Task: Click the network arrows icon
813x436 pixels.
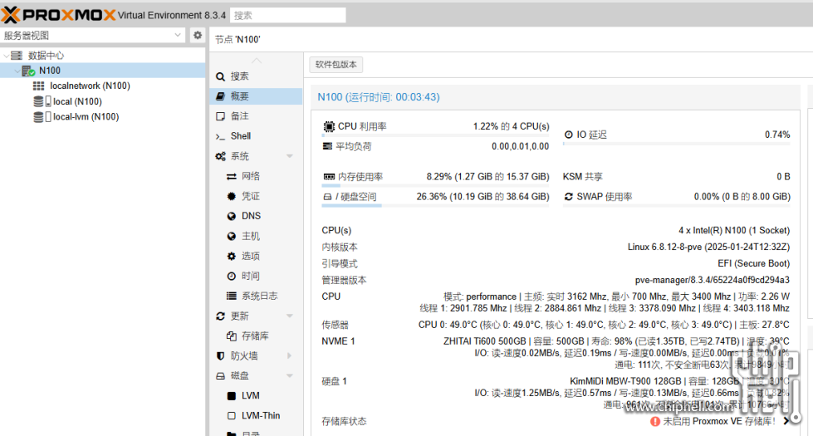Action: 231,176
